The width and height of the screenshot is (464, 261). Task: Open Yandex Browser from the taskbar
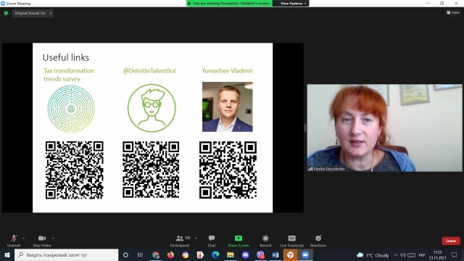pyautogui.click(x=290, y=254)
